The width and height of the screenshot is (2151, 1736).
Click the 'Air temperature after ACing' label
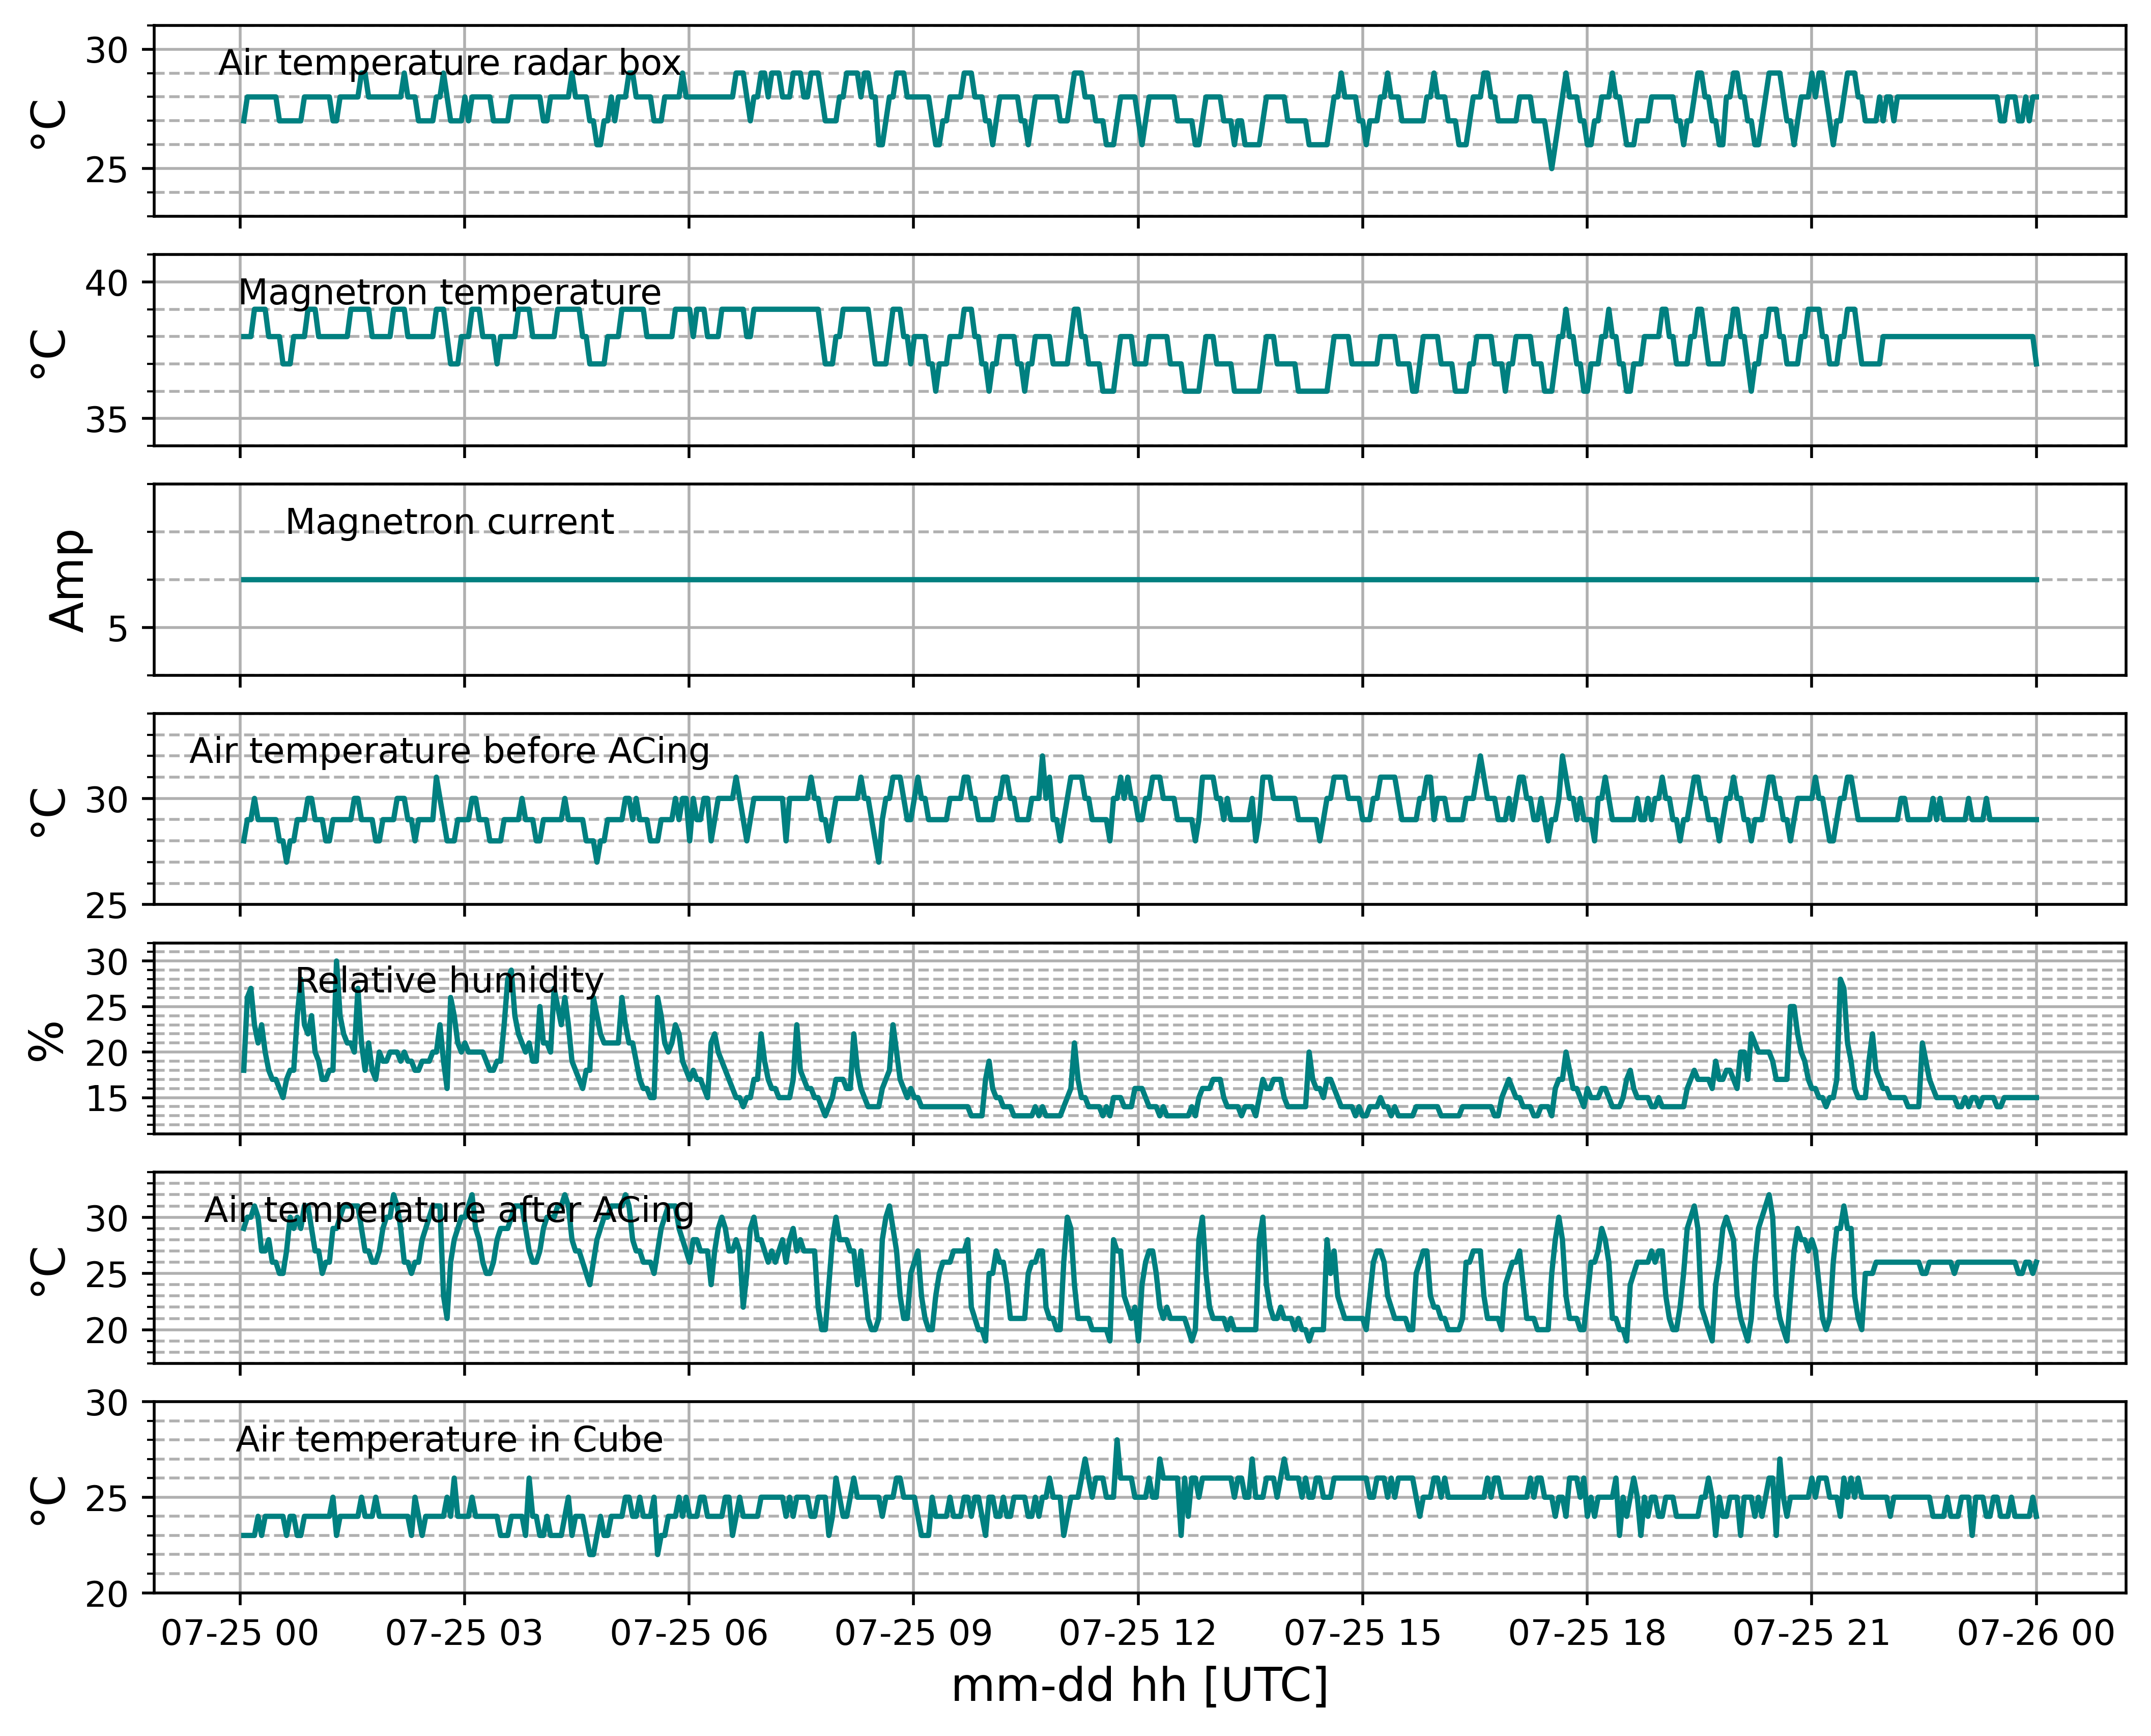click(450, 1211)
